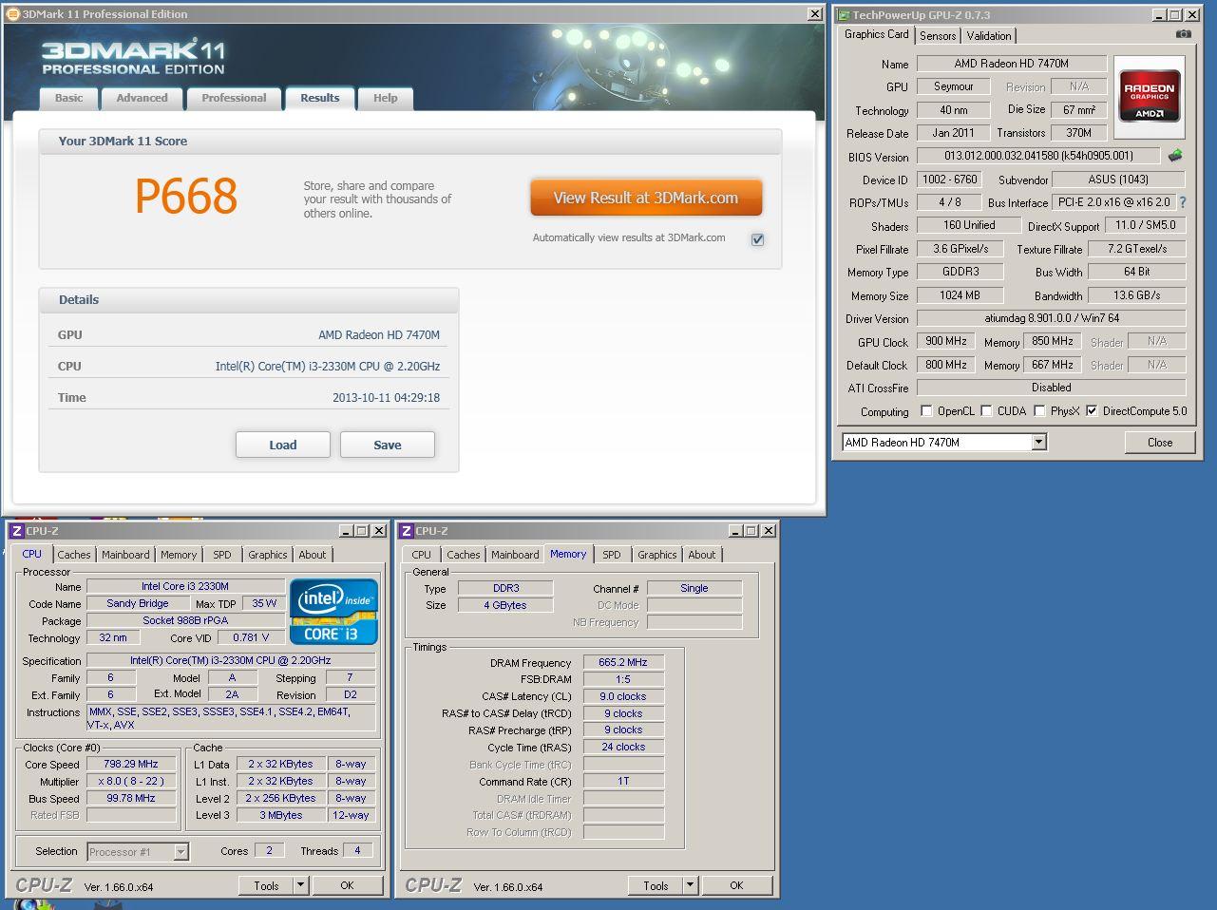The image size is (1217, 910).
Task: Open the Tools dropdown arrow in Memory tab window
Action: [690, 885]
